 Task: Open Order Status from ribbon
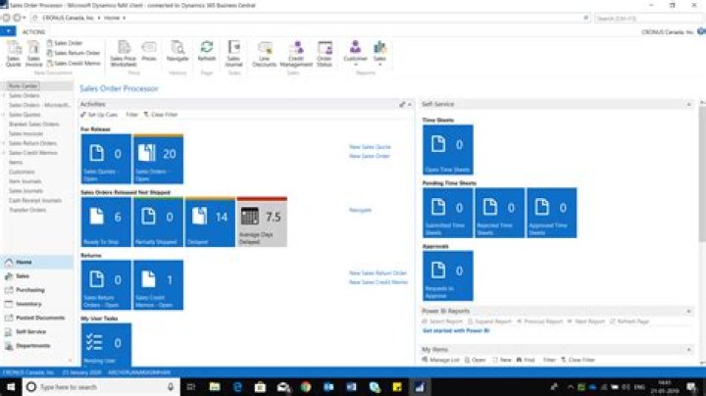tap(325, 54)
